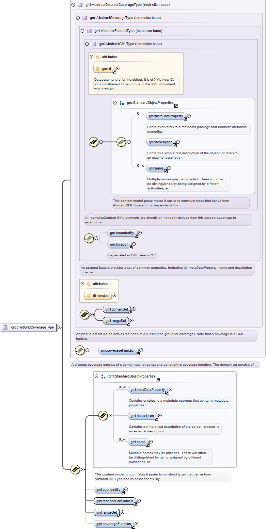266x529 pixels.
Task: Collapse the gml:AbstractGMLType extension base
Action: click(x=87, y=44)
